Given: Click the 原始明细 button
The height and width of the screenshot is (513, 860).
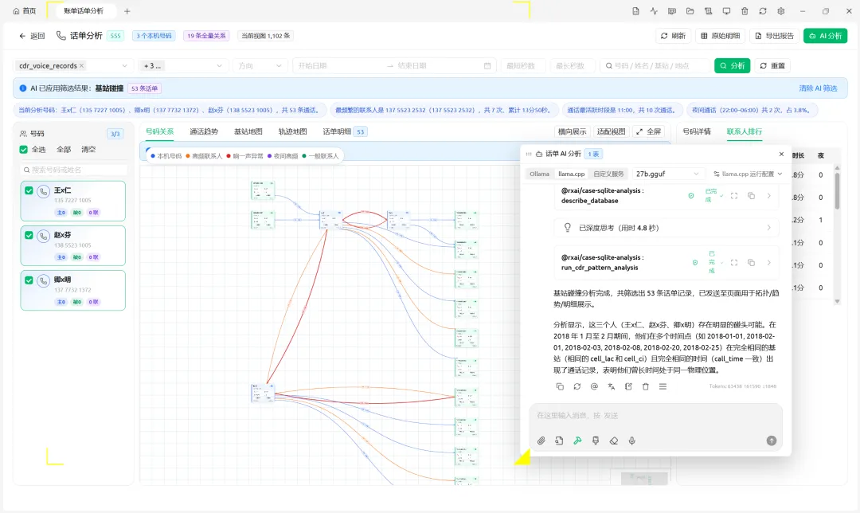Looking at the screenshot, I should pyautogui.click(x=720, y=36).
